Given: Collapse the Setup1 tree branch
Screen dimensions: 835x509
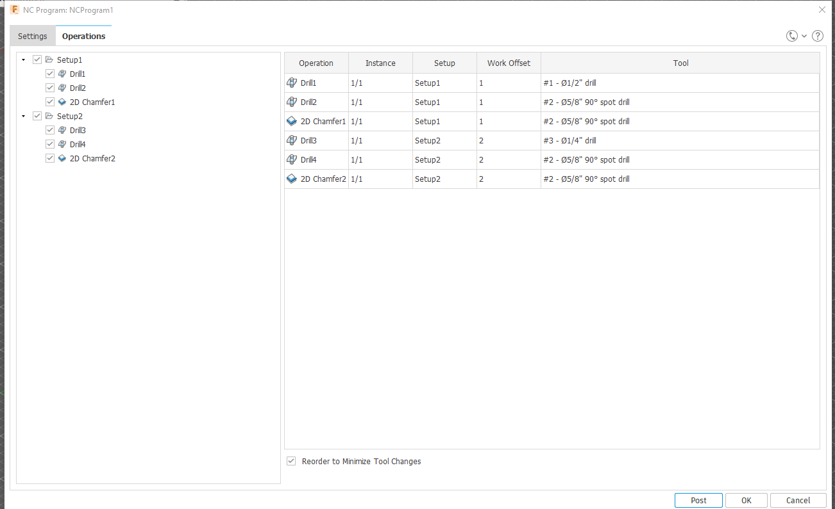Looking at the screenshot, I should (23, 60).
